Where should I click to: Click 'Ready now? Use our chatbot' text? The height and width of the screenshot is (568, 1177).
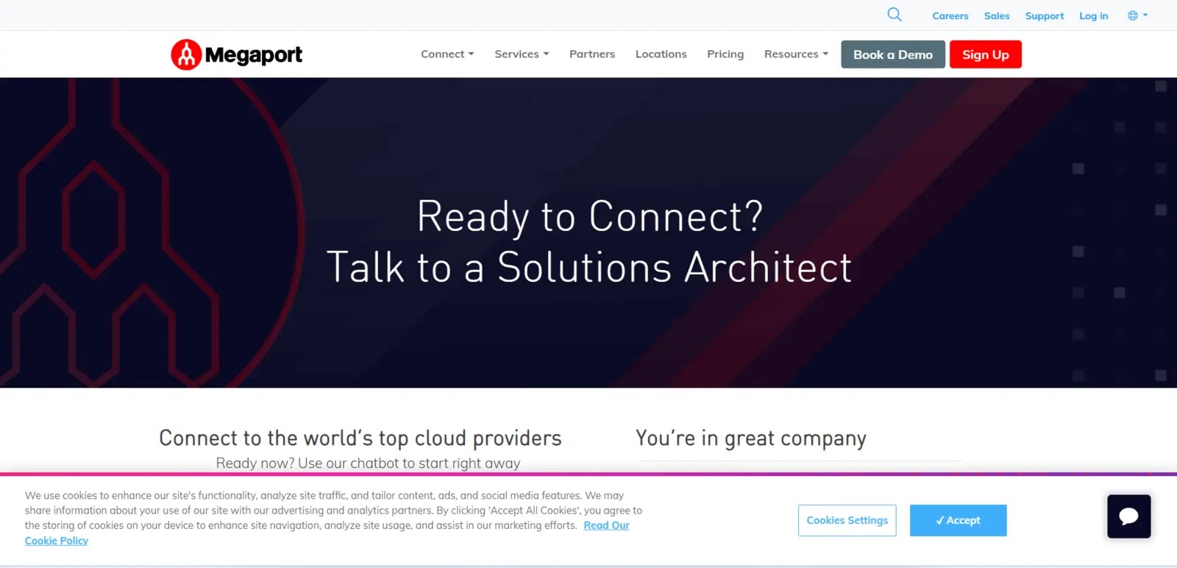click(x=369, y=464)
